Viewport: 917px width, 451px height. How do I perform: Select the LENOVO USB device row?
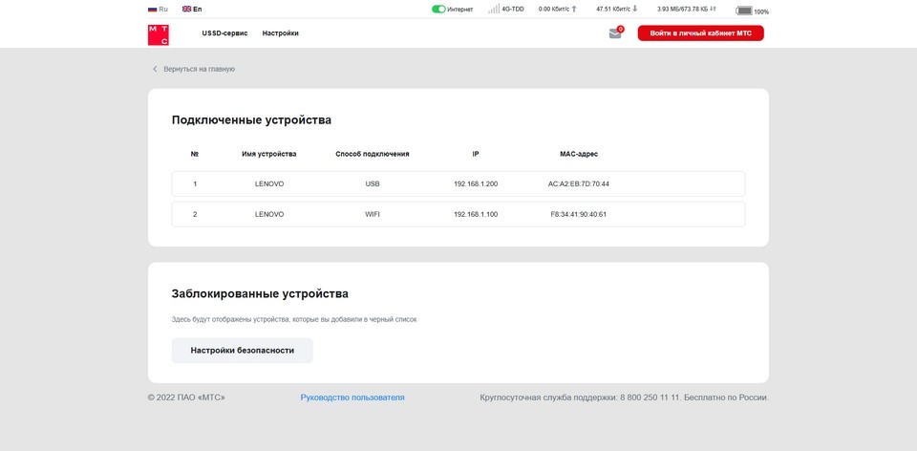pyautogui.click(x=458, y=183)
